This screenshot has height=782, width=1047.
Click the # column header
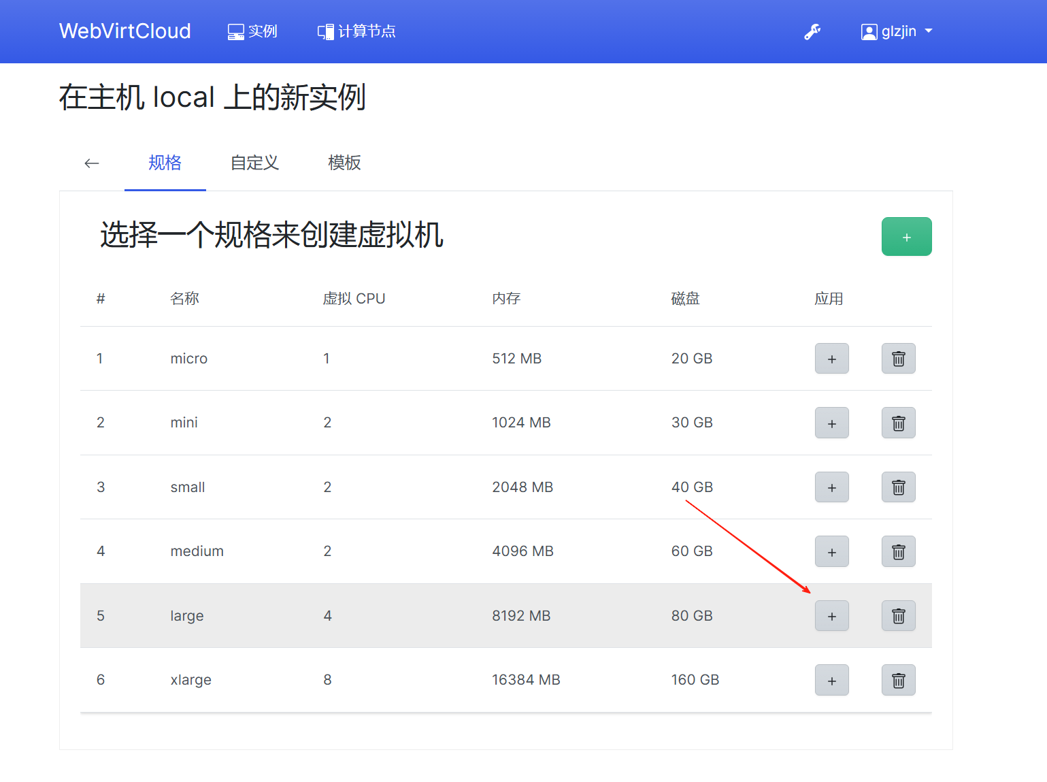101,299
